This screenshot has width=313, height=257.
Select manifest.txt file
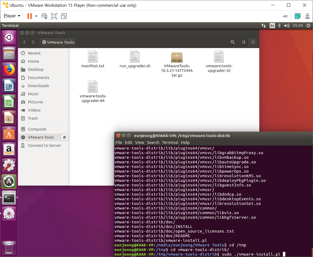point(93,59)
